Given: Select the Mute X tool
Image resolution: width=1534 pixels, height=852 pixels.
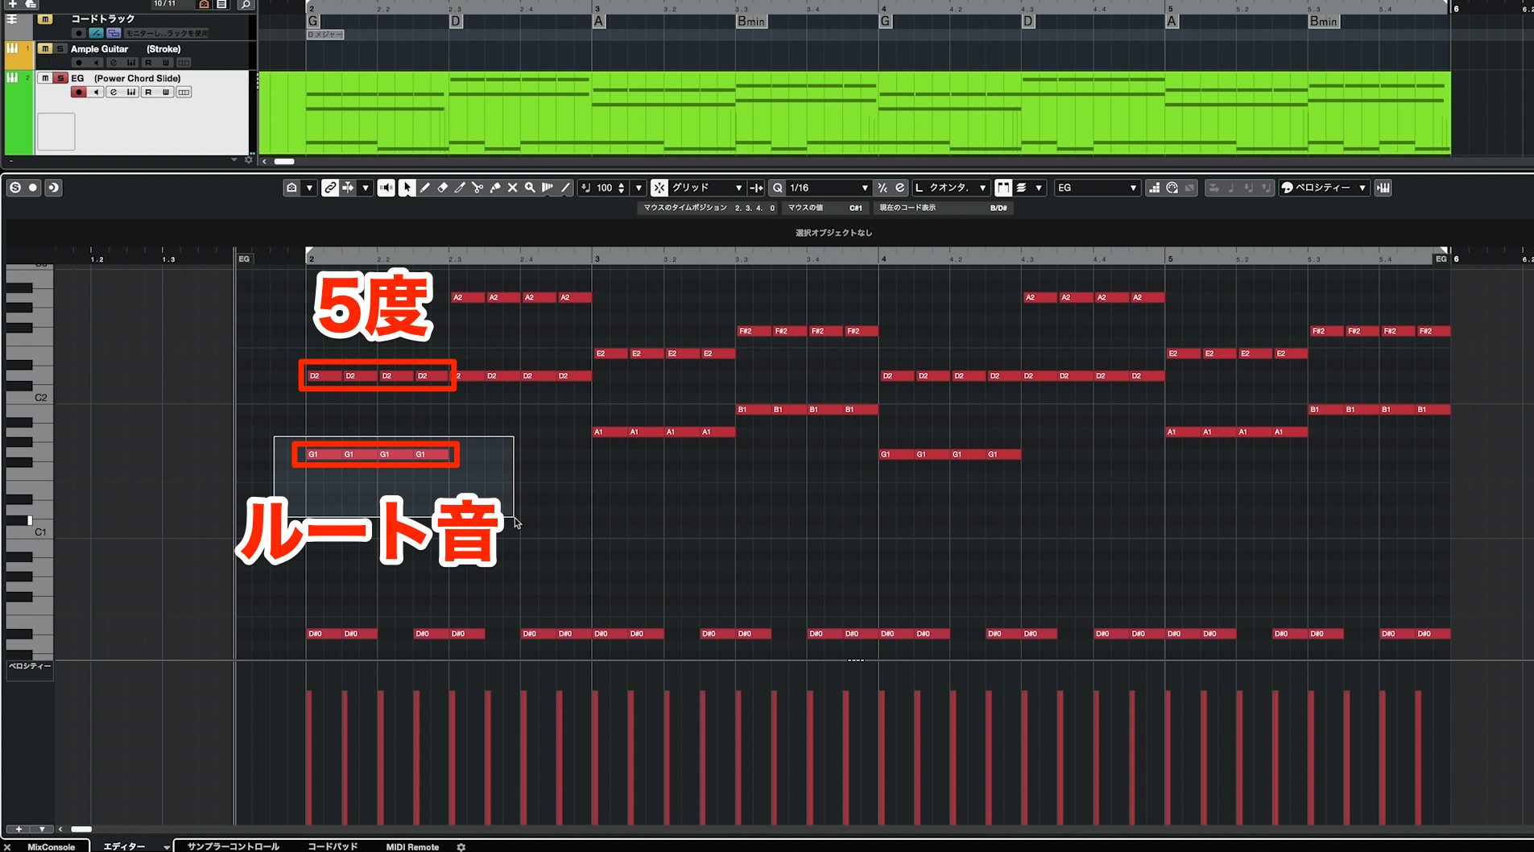Looking at the screenshot, I should pyautogui.click(x=512, y=188).
